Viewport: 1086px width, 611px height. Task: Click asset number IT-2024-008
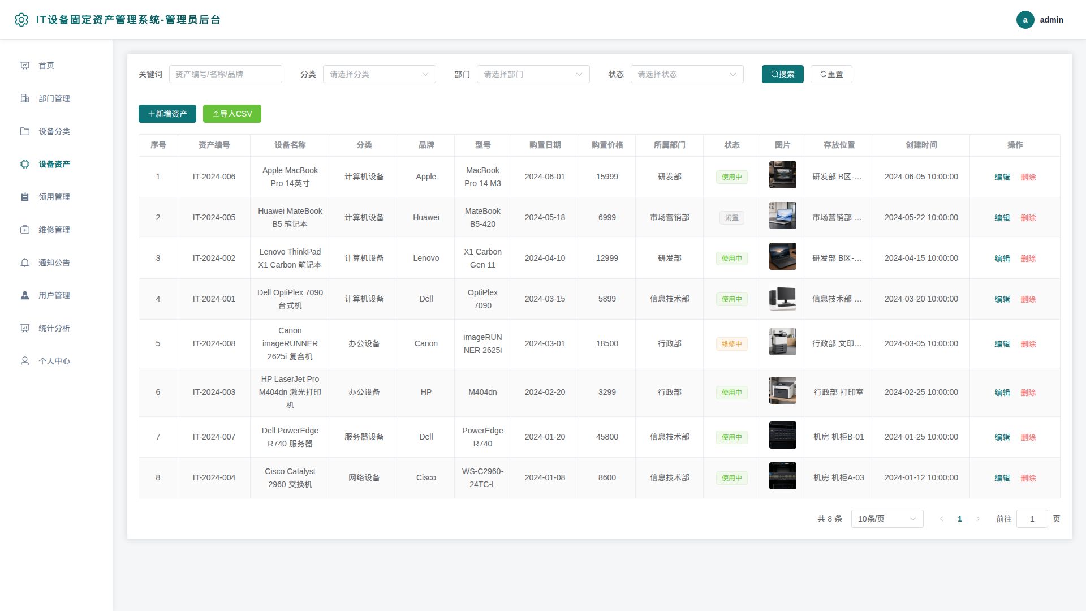[x=214, y=343]
